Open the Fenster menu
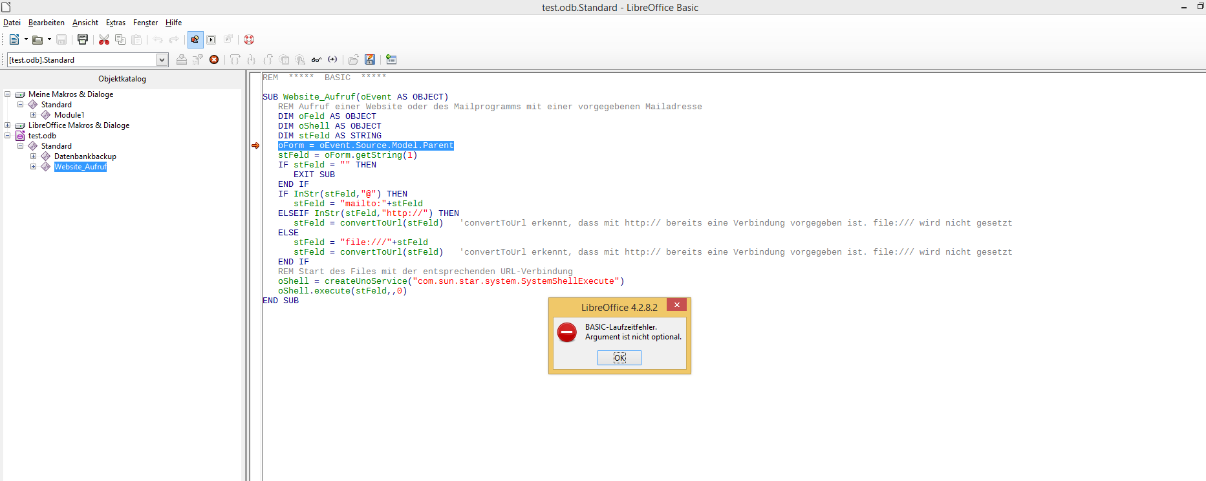 pyautogui.click(x=145, y=23)
